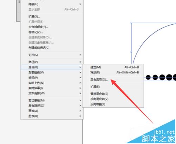The width and height of the screenshot is (176, 144).
Task: Expand arrow beside 切片(S)
Action: (80, 55)
